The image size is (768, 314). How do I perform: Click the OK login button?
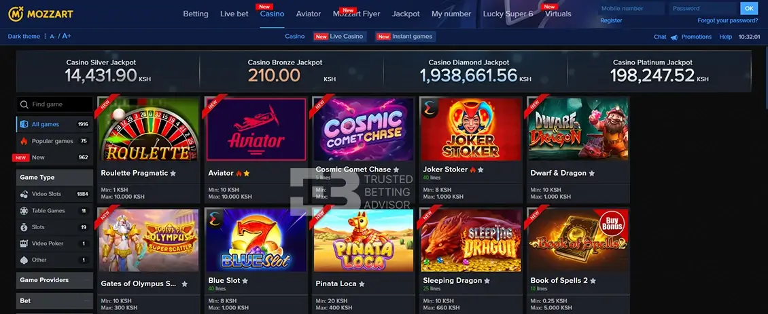pos(749,8)
